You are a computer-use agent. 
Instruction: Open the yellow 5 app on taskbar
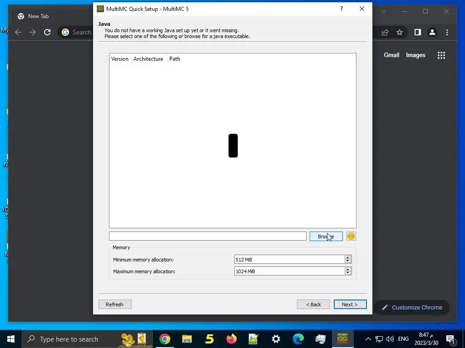click(209, 339)
